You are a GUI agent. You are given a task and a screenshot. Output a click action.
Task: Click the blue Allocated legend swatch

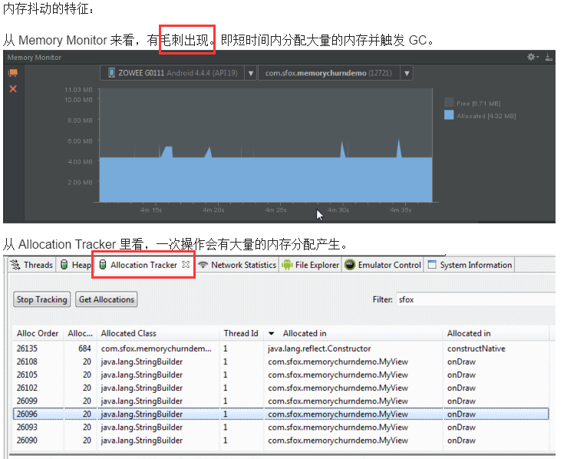click(449, 116)
